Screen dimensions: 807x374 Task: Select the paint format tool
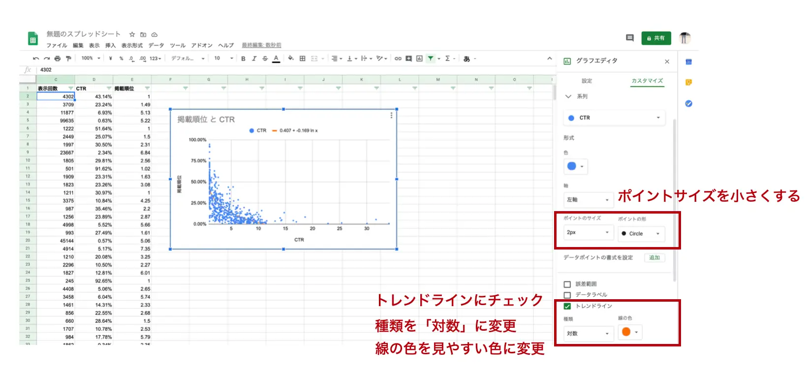[68, 59]
